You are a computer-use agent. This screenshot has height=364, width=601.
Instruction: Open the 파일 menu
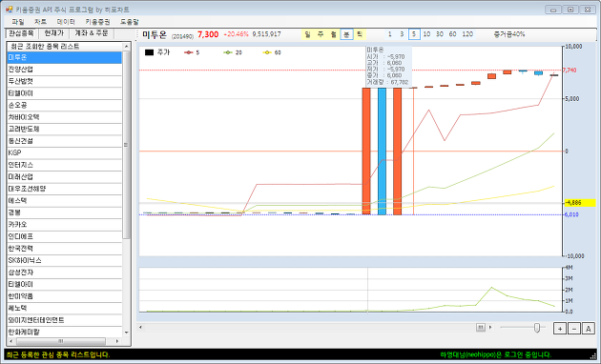coord(17,22)
